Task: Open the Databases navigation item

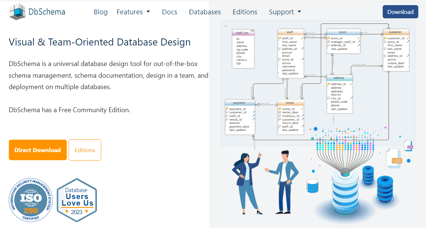Action: click(x=205, y=12)
